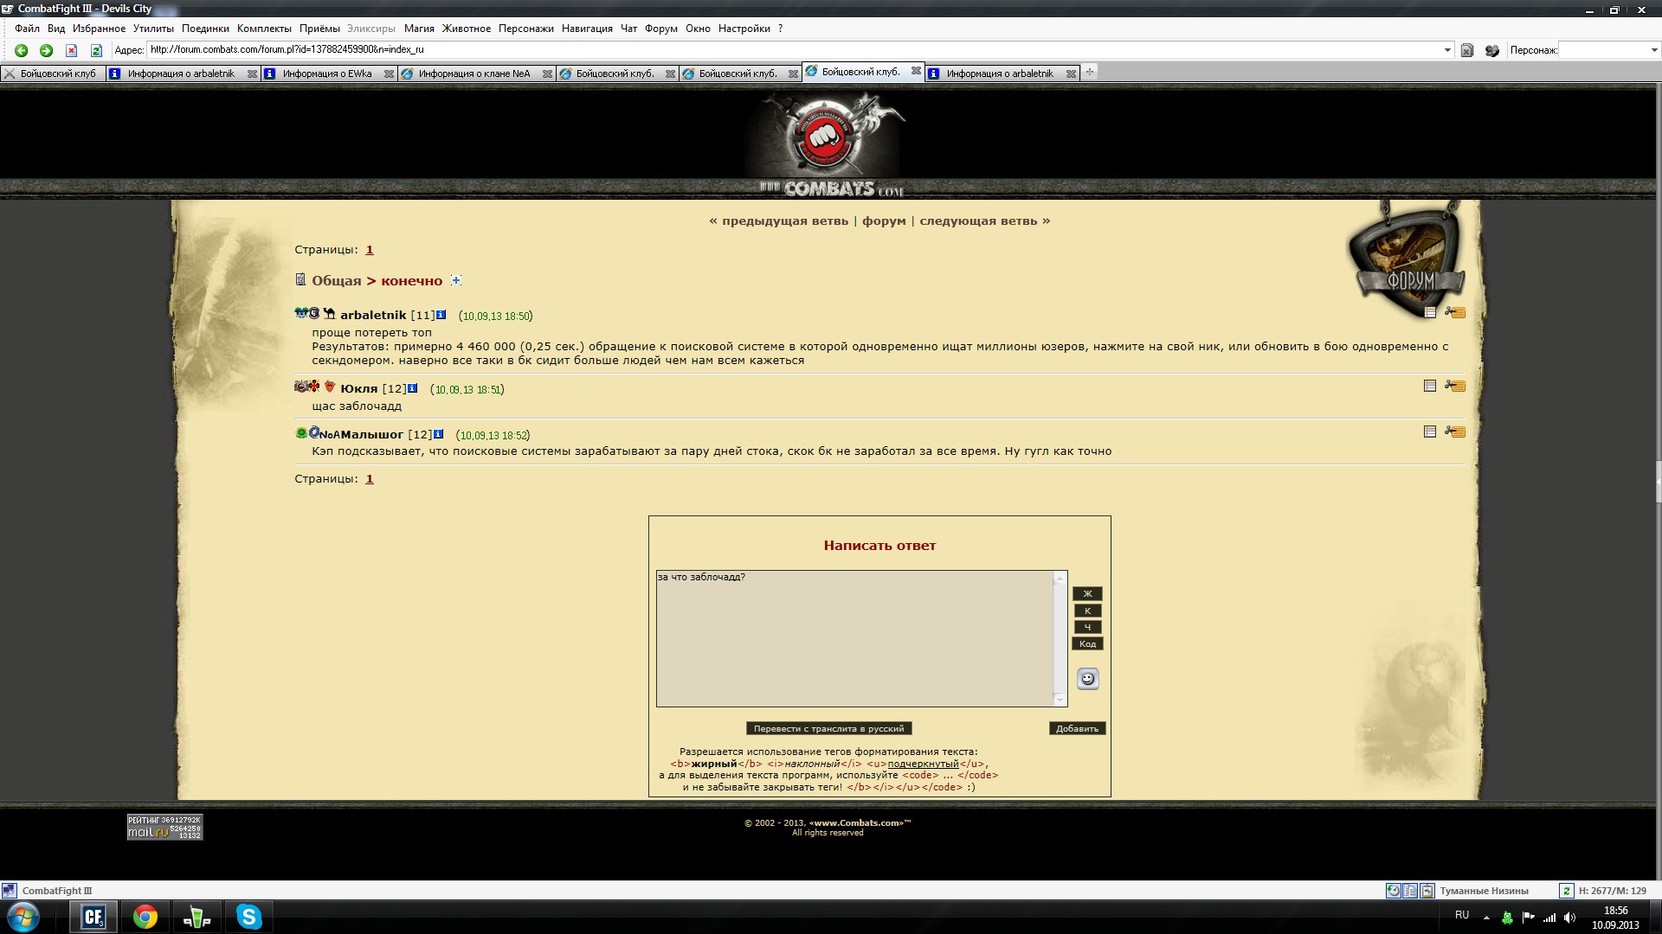Close the Информация о EWka tab
This screenshot has width=1662, height=934.
pos(389,74)
